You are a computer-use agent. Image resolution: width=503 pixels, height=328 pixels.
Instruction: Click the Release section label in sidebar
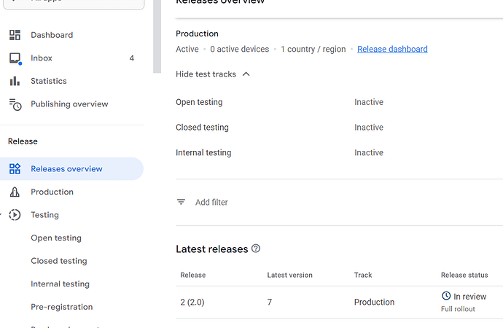click(x=23, y=141)
